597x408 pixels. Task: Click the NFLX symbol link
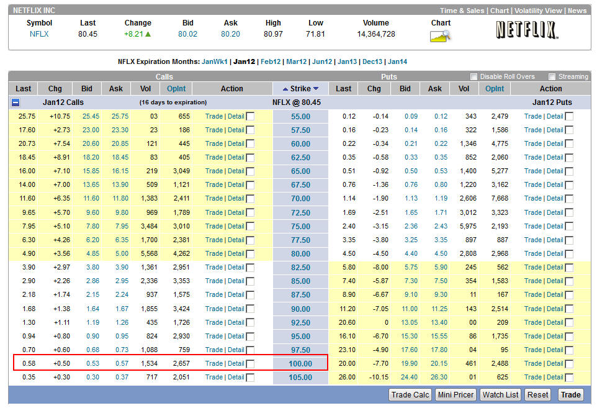point(39,34)
